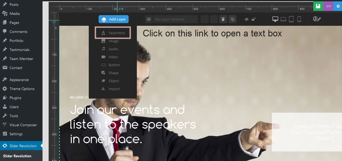Select Text/Html from Add Layer menu

(113, 33)
